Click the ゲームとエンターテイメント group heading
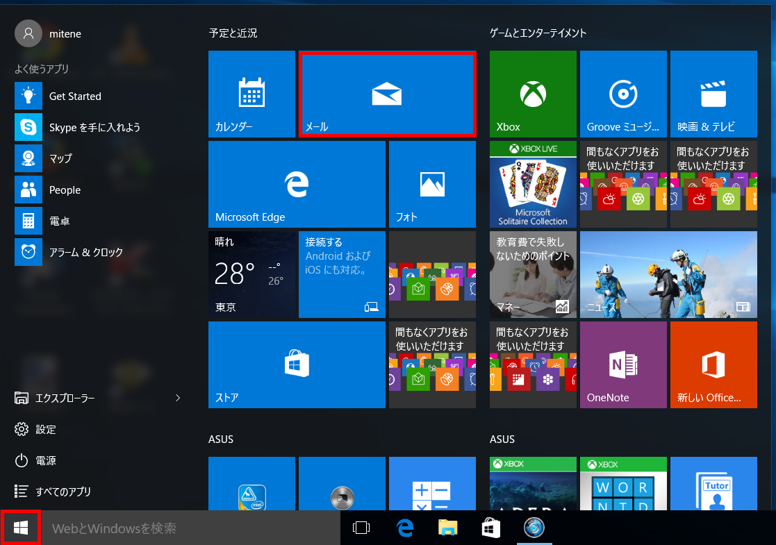The width and height of the screenshot is (776, 545). tap(538, 33)
